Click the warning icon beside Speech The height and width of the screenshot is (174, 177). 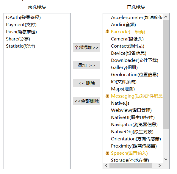pyautogui.click(x=107, y=153)
